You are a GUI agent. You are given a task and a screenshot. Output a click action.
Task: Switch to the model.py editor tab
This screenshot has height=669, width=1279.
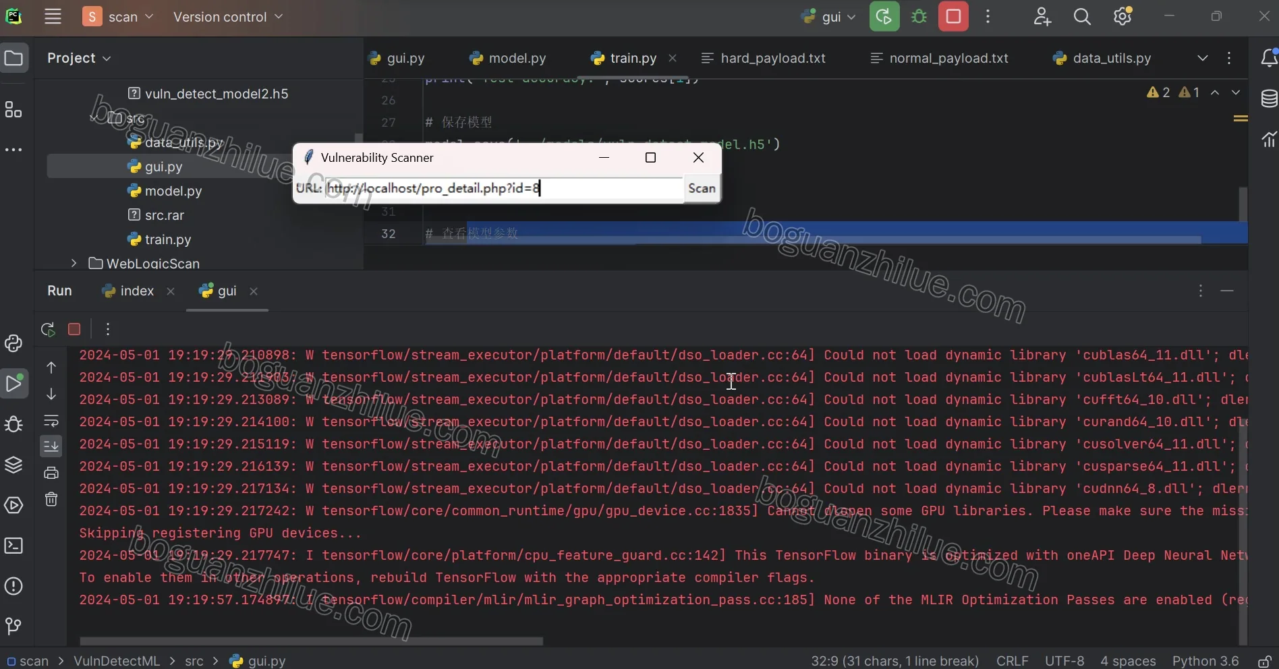(508, 58)
